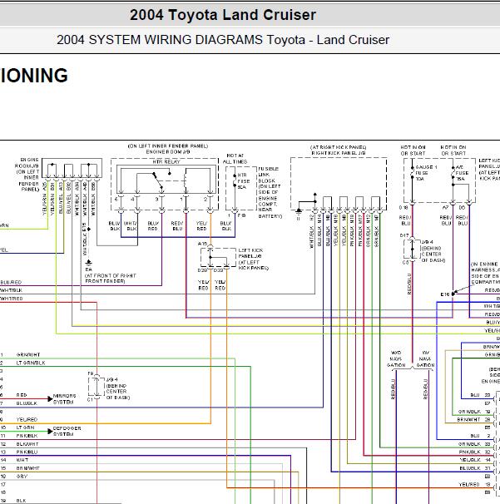Click 'EA (AT FRONT OF RIGHT FRONT FENDER)' ground note

(111, 275)
